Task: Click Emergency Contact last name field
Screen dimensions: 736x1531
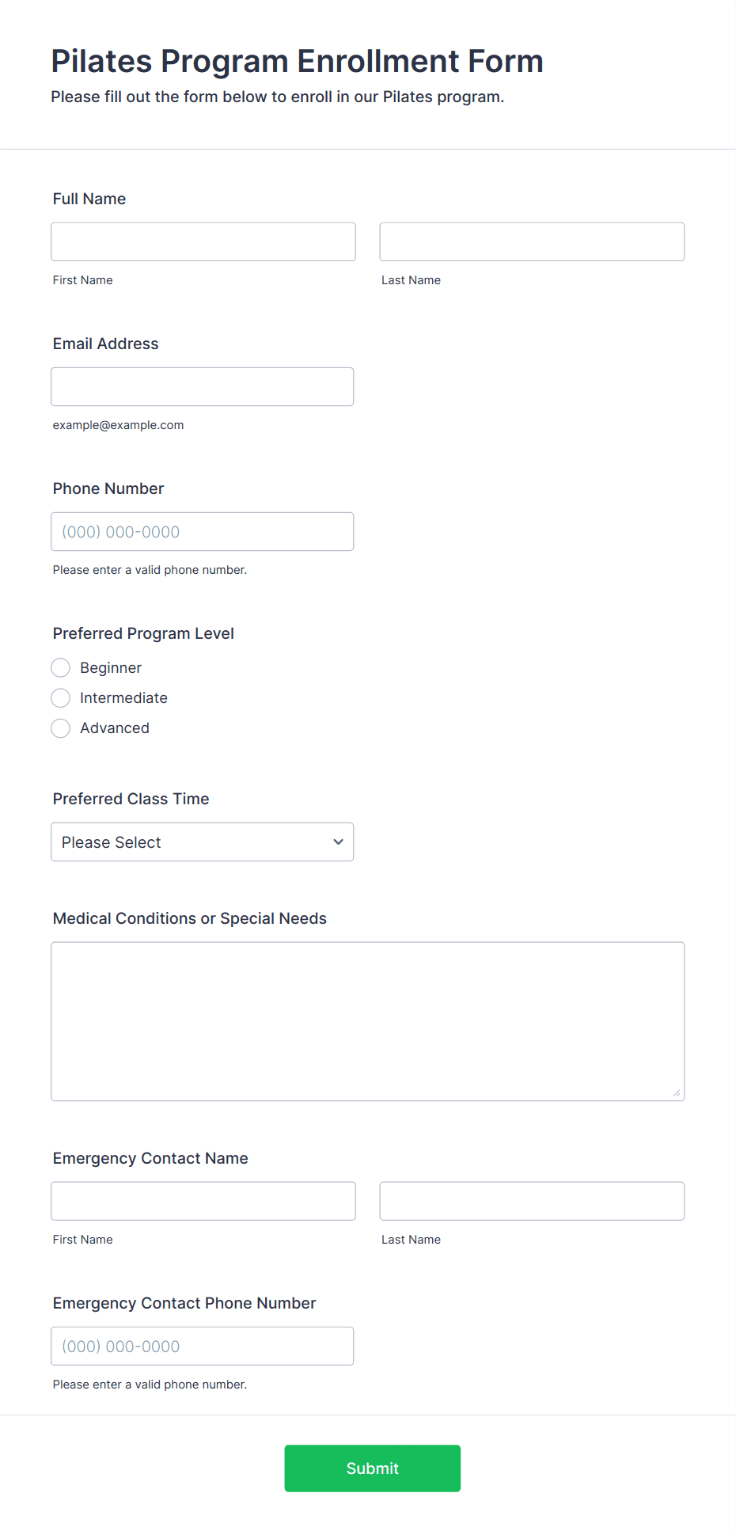Action: [532, 1201]
